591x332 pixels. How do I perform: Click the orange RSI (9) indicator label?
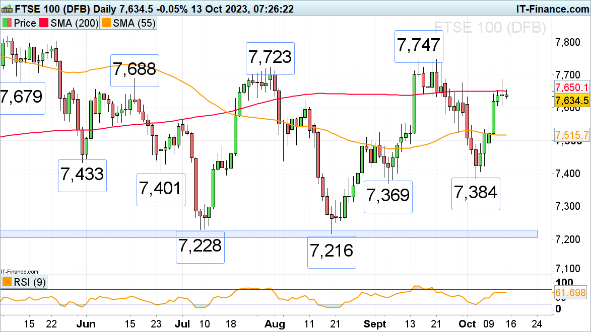(24, 282)
